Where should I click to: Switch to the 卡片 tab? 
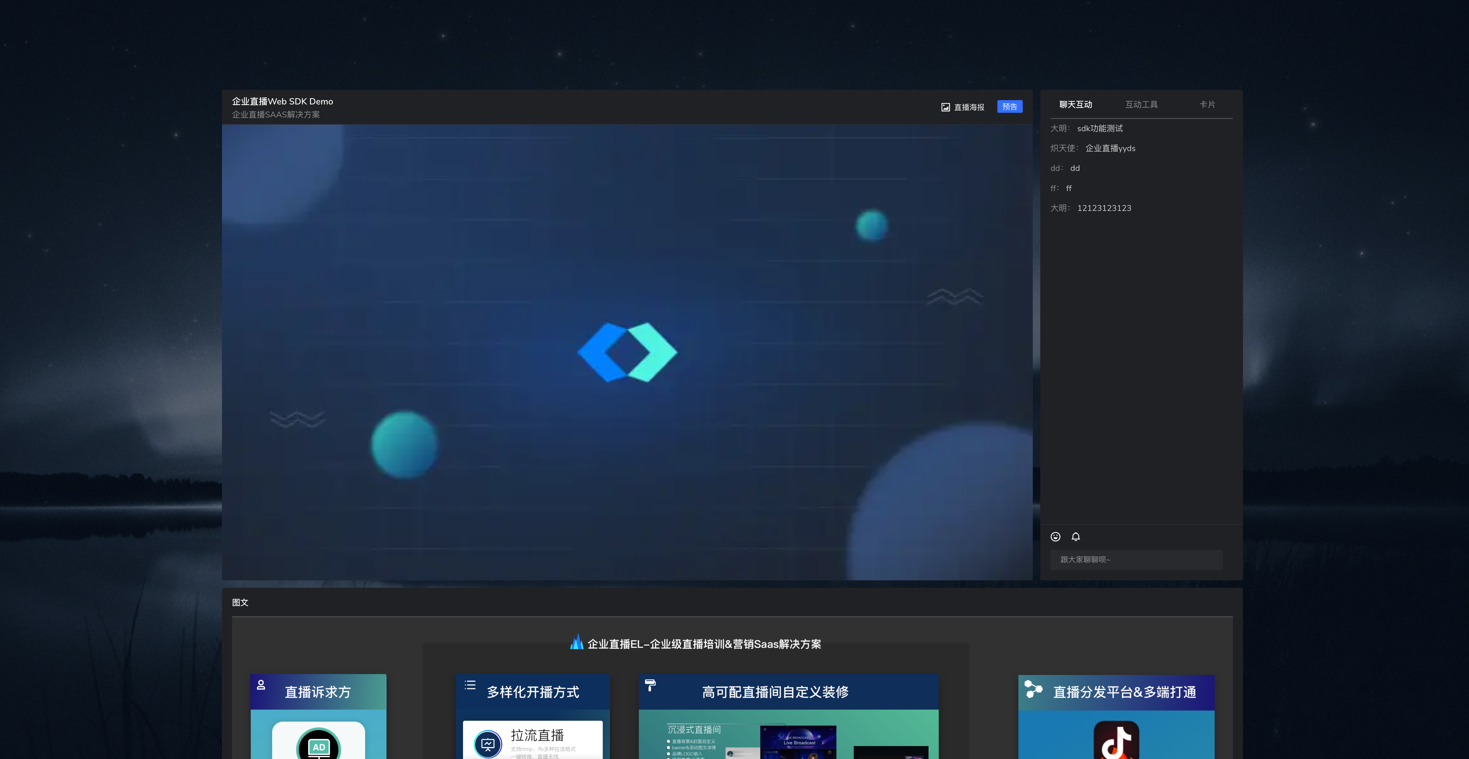click(1207, 104)
